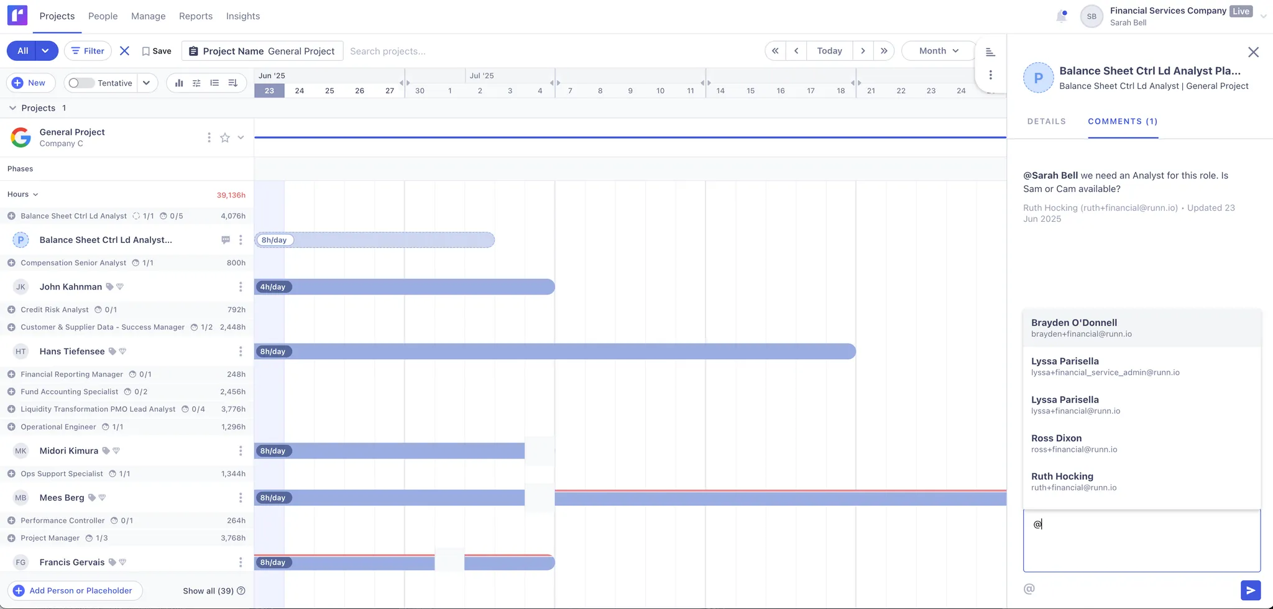Click plus icon beside Credit Risk Analyst
Screen dimensions: 1273x609
[x=11, y=309]
